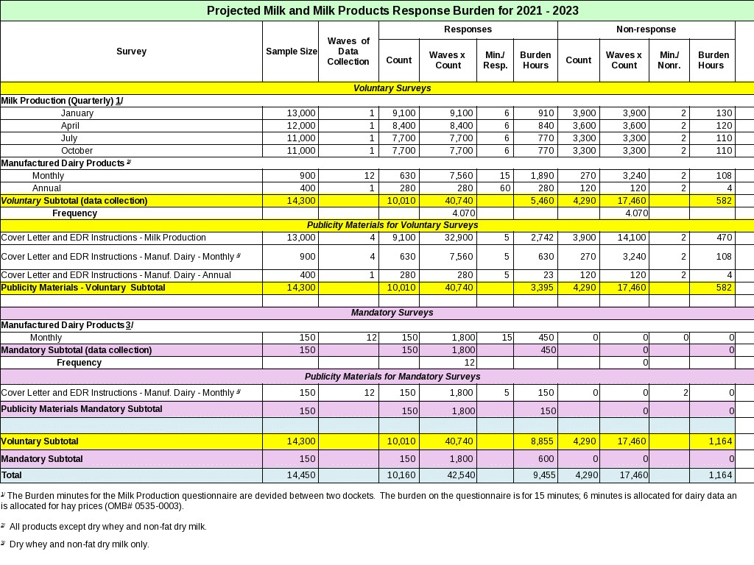Click the "Publicity Materials for Voluntary Surveys" heading
The width and height of the screenshot is (754, 565).
tap(392, 225)
